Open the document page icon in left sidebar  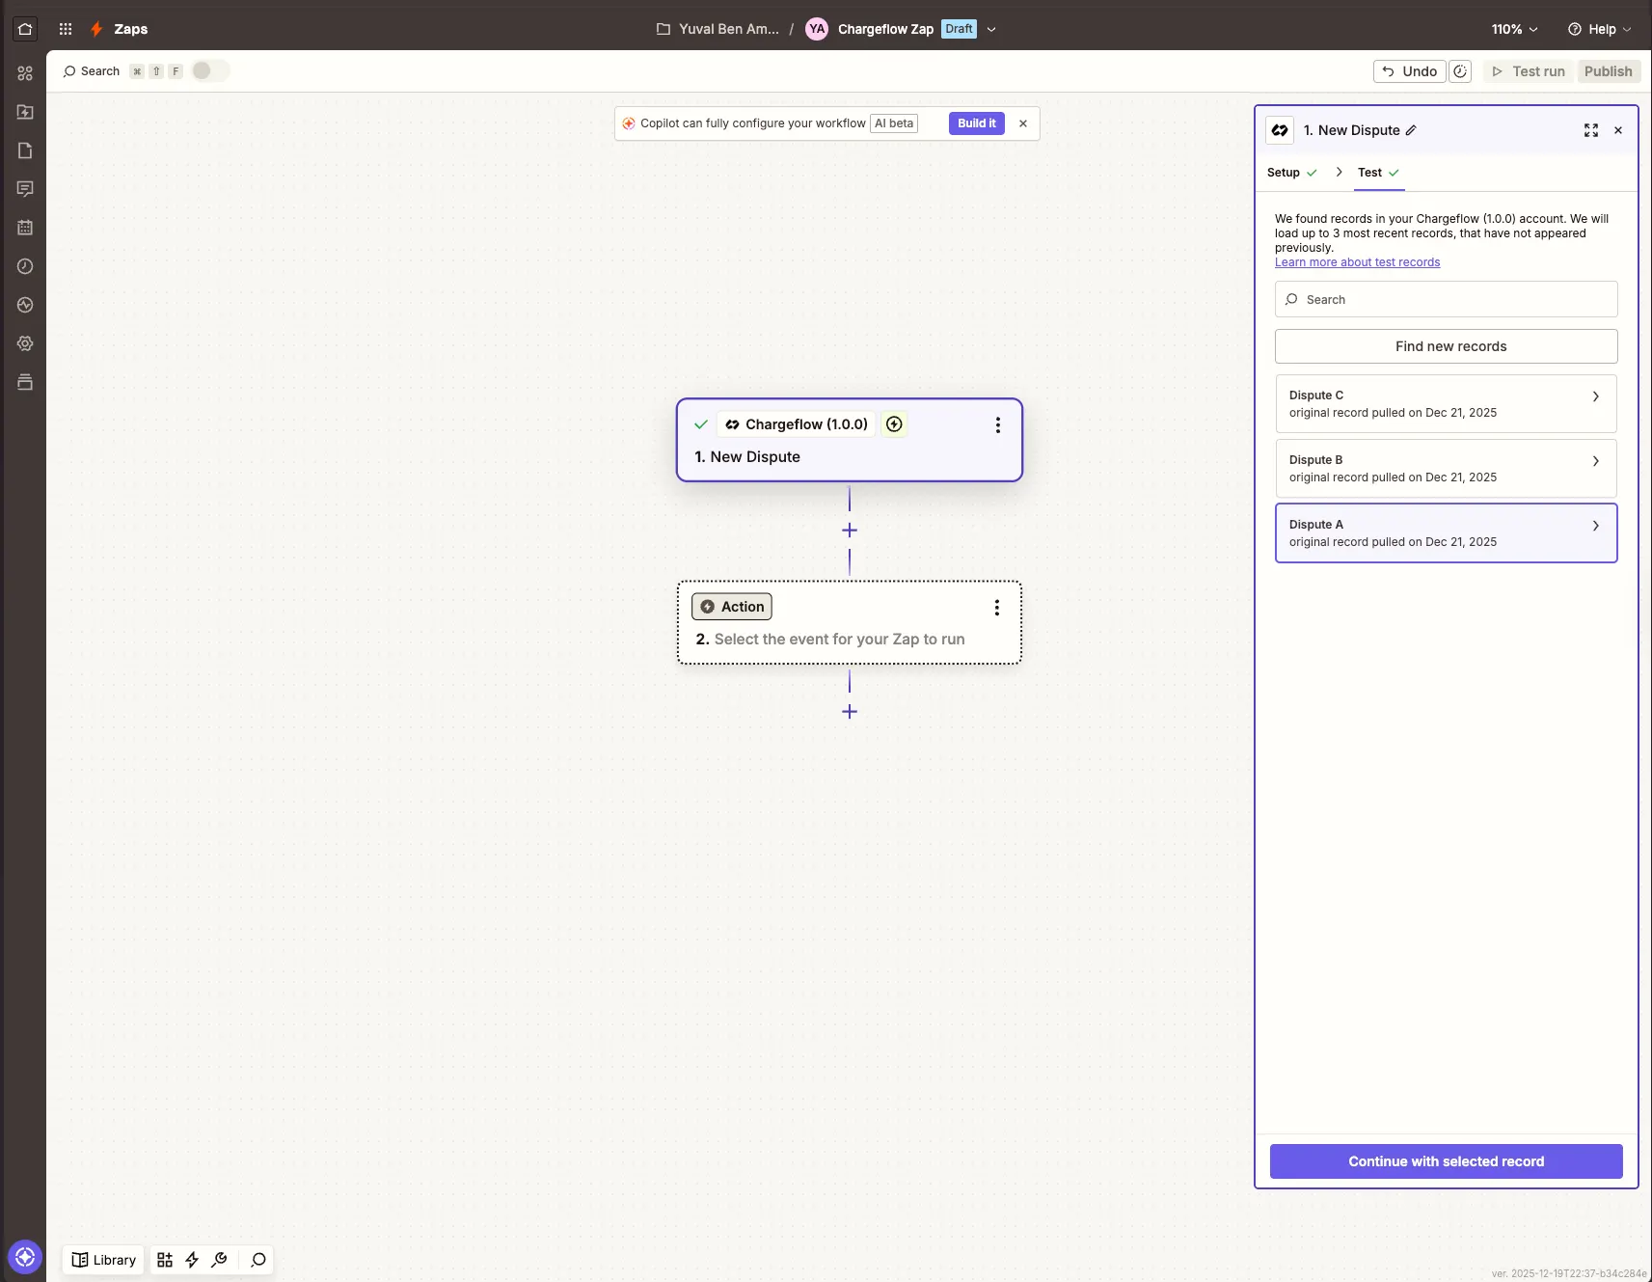[x=25, y=150]
